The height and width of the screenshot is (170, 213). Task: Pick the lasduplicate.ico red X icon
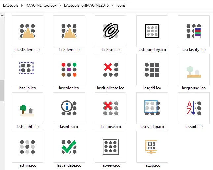pyautogui.click(x=111, y=70)
